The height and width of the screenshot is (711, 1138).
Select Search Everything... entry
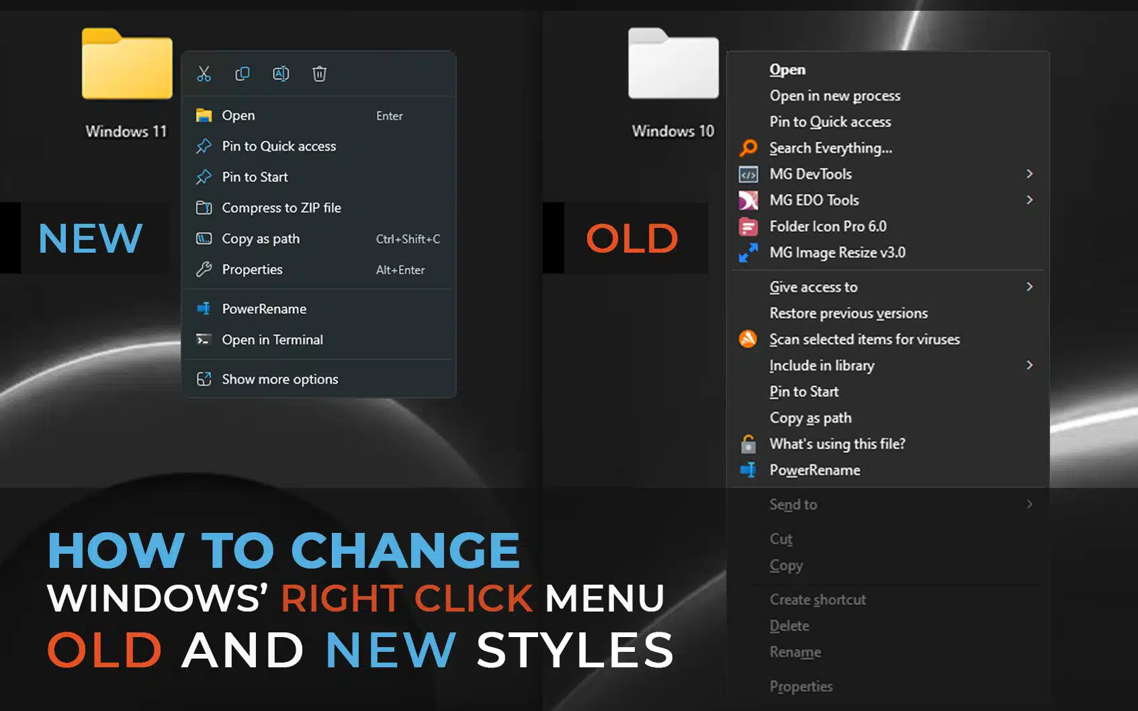(x=888, y=148)
